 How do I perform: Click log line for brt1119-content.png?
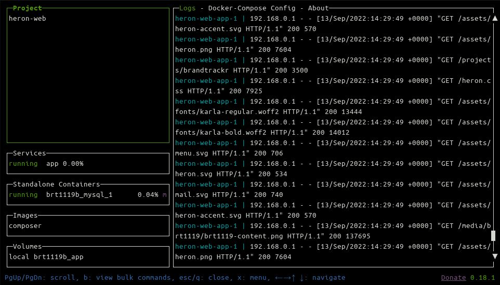pos(333,231)
